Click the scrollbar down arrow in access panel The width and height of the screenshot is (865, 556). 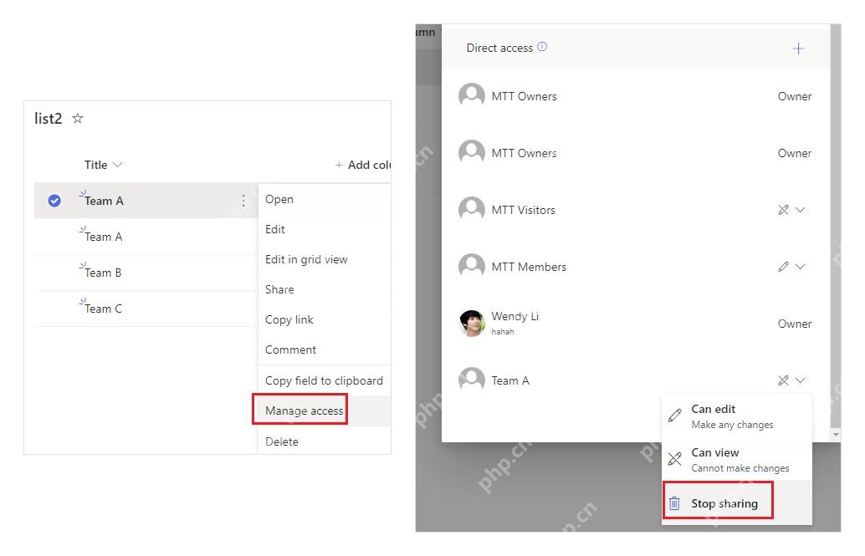(x=836, y=435)
